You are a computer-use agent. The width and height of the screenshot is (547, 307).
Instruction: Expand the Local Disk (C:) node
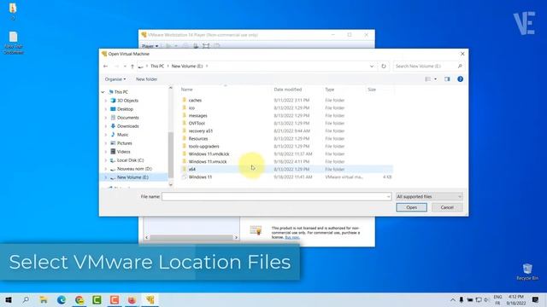tap(106, 160)
